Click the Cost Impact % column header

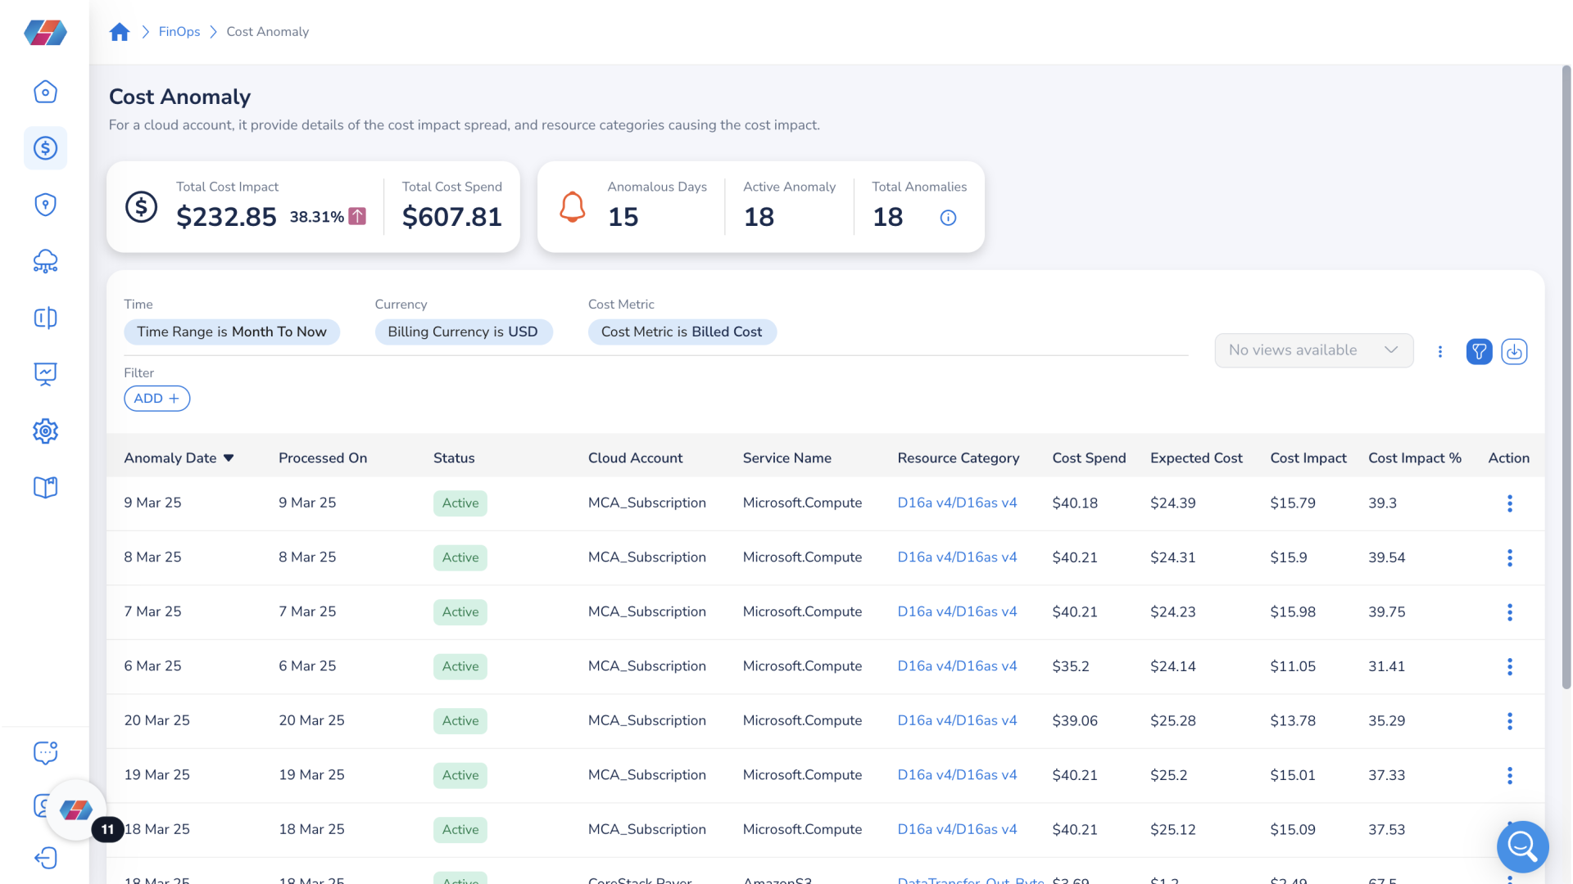[x=1414, y=458]
